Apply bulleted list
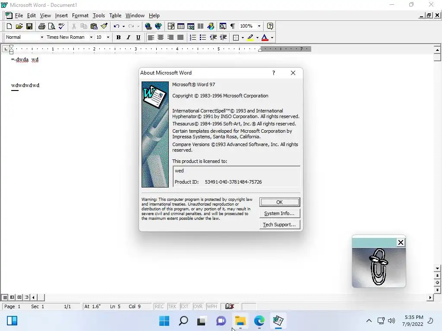The image size is (442, 331). coord(203,37)
